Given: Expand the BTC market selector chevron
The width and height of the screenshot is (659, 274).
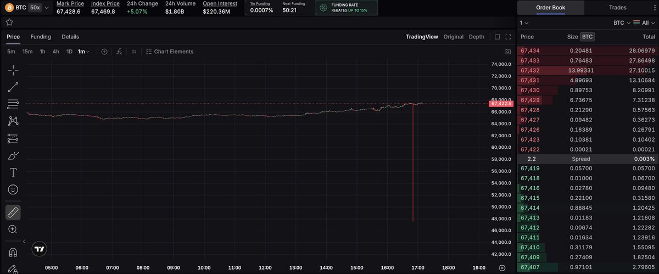Looking at the screenshot, I should click(46, 8).
